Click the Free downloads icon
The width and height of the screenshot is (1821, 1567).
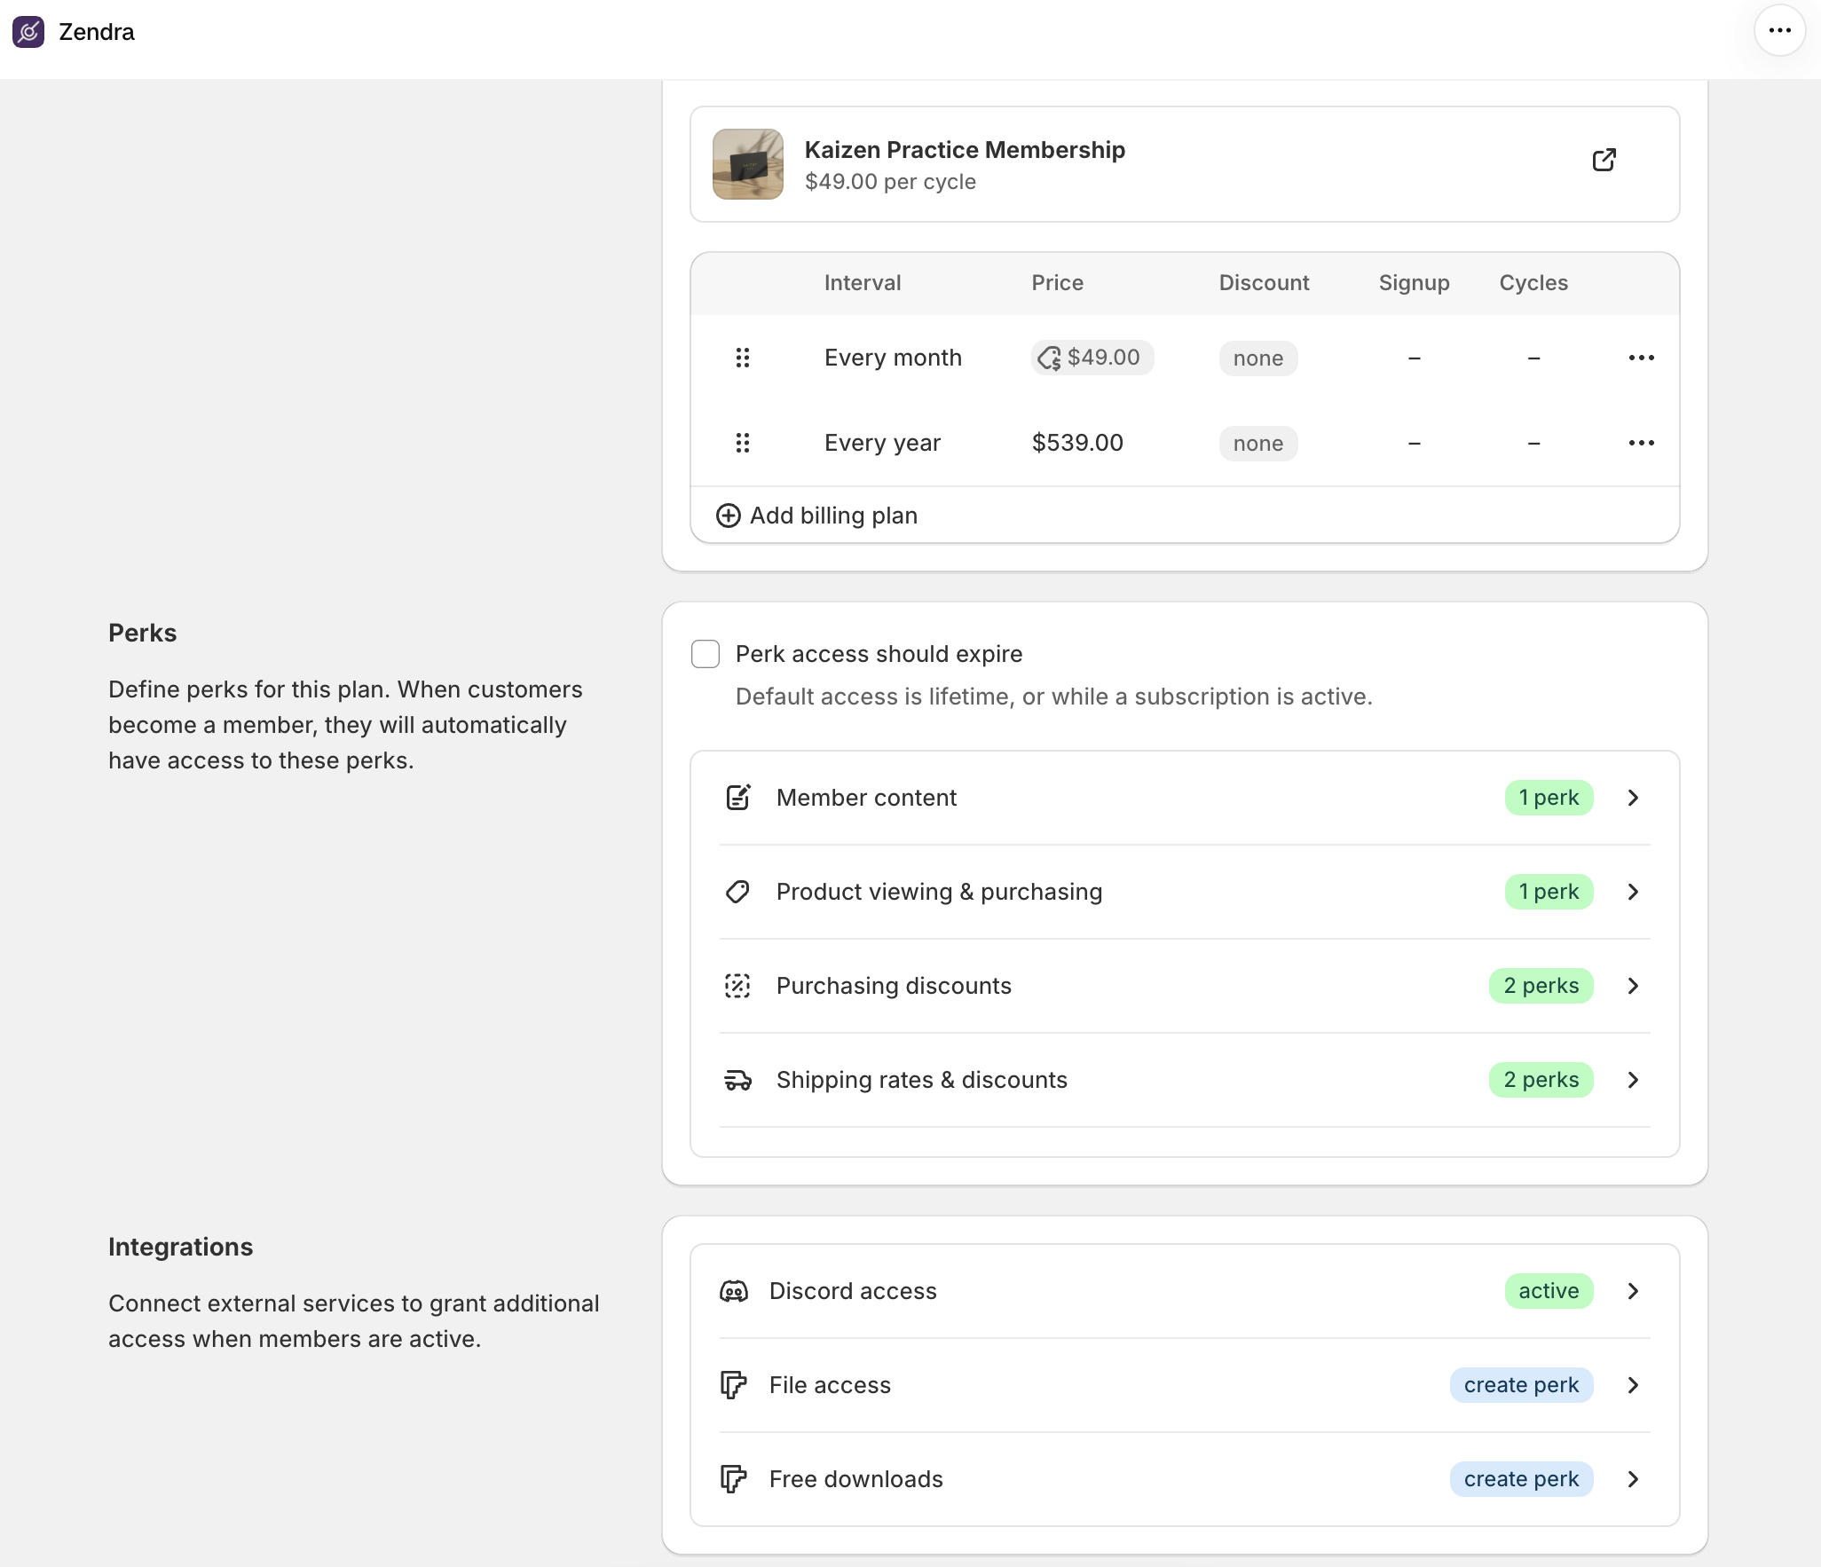733,1479
